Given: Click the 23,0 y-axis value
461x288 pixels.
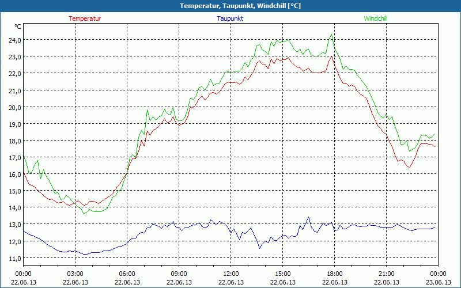Looking at the screenshot, I should [15, 57].
